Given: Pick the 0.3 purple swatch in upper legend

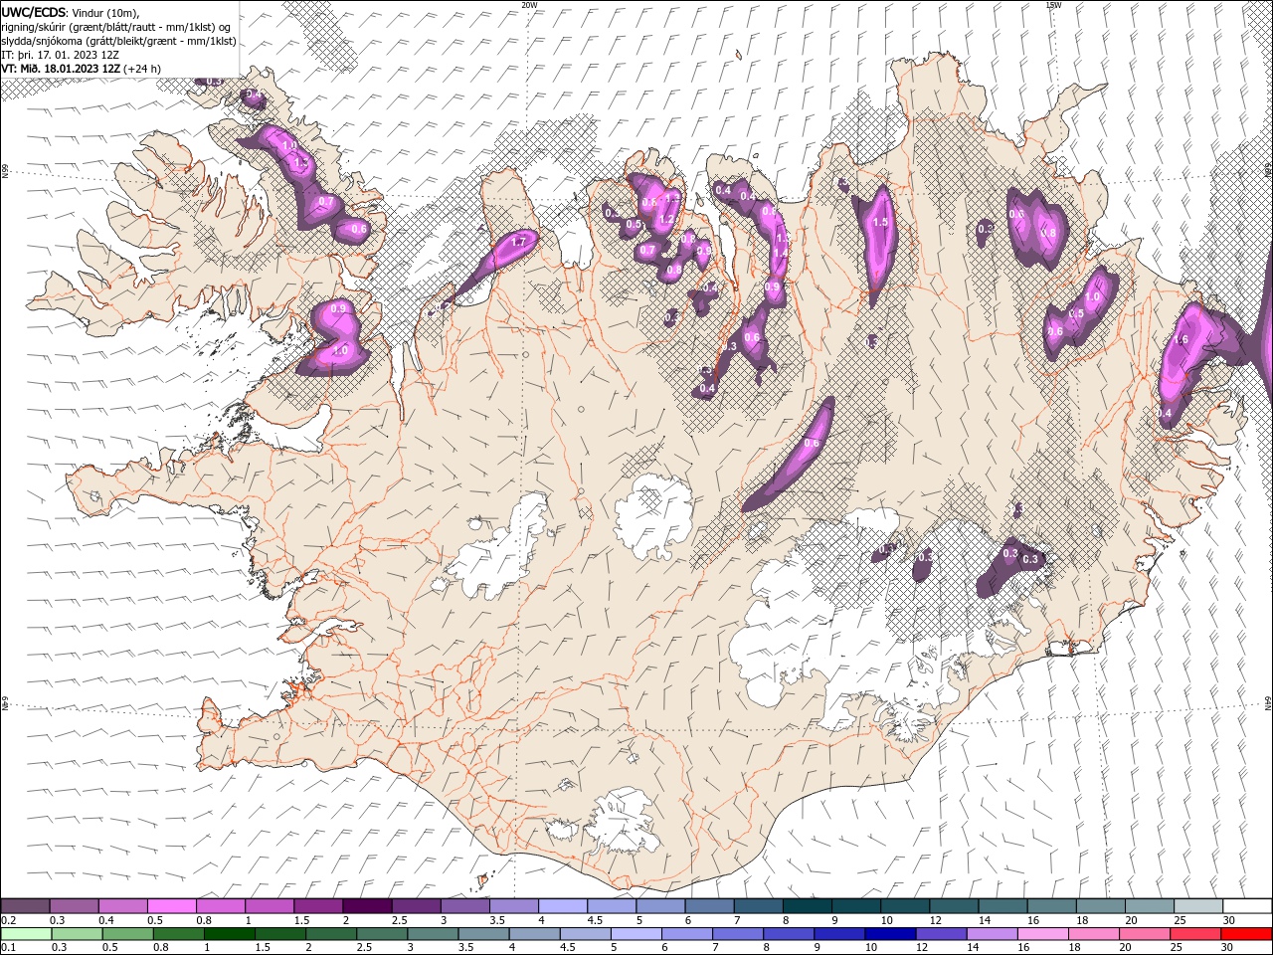Looking at the screenshot, I should coord(75,906).
